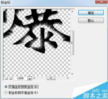Click the 默认 (Default) button
Viewport: 108px width, 99px height.
[91, 20]
